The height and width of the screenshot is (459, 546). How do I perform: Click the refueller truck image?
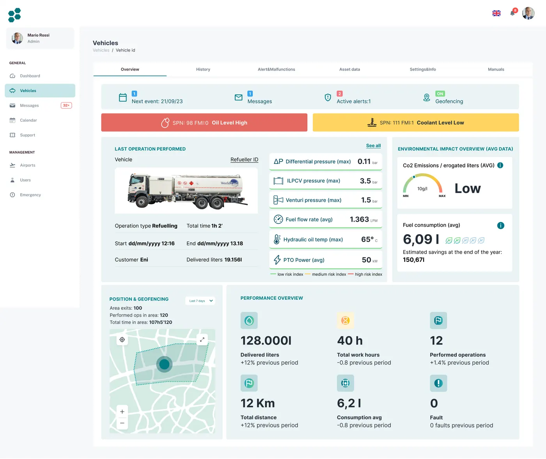pos(186,190)
